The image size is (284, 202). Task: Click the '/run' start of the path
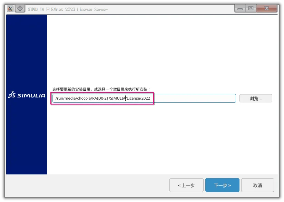[59, 99]
